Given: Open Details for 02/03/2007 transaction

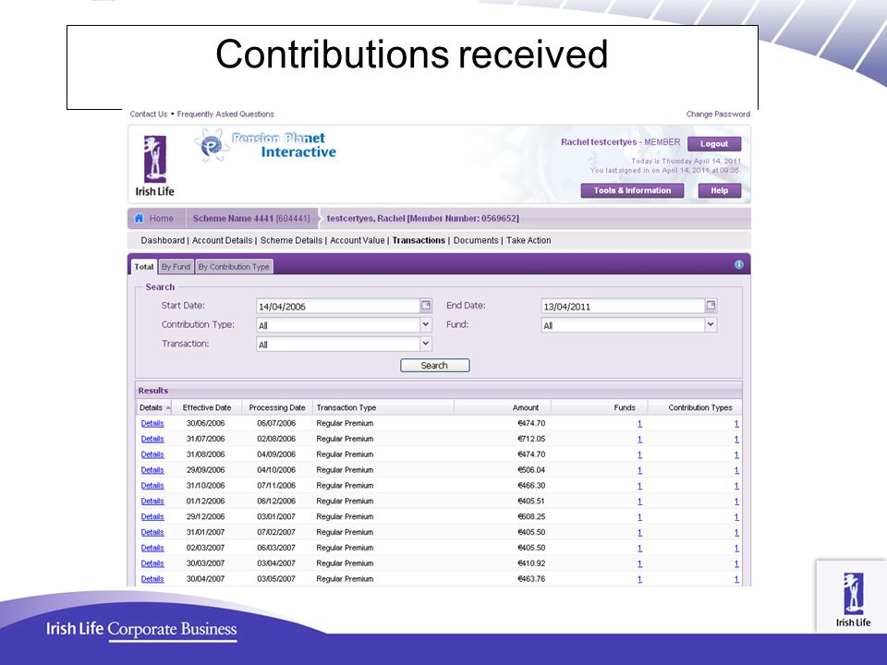Looking at the screenshot, I should click(152, 548).
